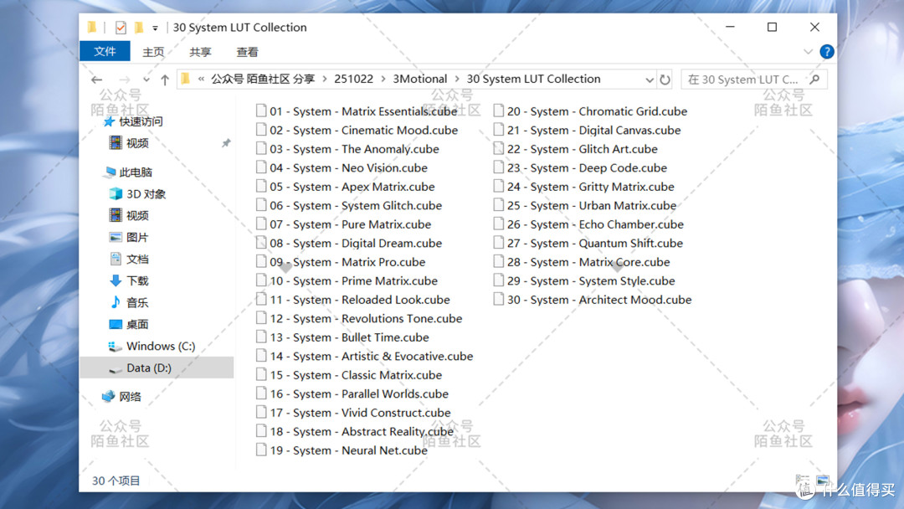Open the 共享 ribbon tab
This screenshot has height=509, width=904.
coord(200,52)
